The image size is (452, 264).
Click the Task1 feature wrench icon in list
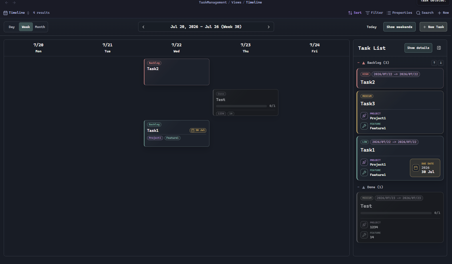tap(364, 172)
